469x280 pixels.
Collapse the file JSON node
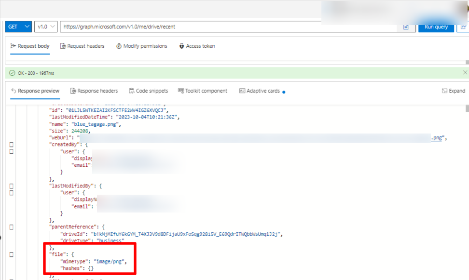pyautogui.click(x=12, y=254)
